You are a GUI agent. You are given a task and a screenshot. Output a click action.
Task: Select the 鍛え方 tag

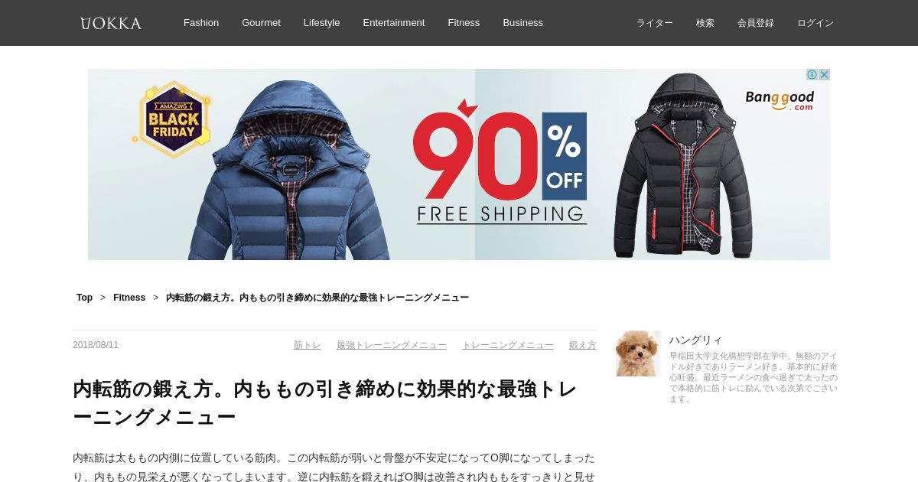tap(583, 345)
